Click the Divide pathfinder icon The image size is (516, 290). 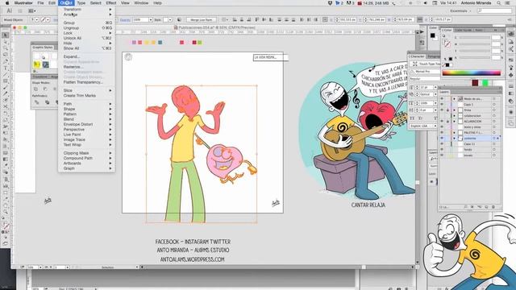click(37, 102)
